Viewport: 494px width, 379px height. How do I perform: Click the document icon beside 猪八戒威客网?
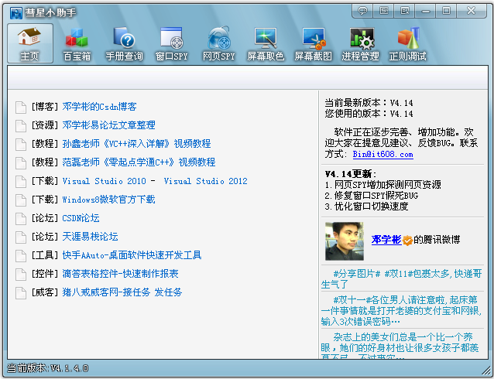pos(21,292)
